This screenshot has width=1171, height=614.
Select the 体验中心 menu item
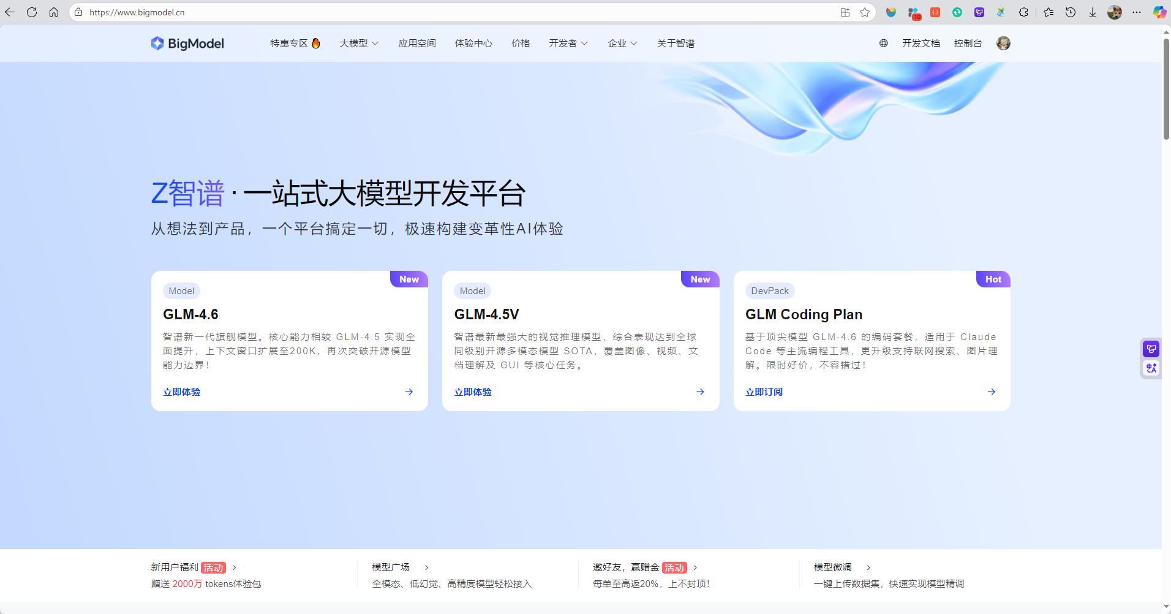[473, 43]
